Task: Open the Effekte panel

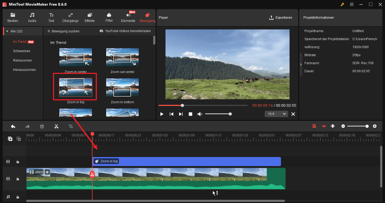Action: [x=90, y=17]
